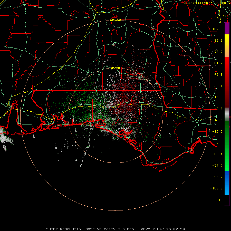The image size is (231, 231).
Task: Click the 45.6 value on velocity scale
Action: click(218, 74)
